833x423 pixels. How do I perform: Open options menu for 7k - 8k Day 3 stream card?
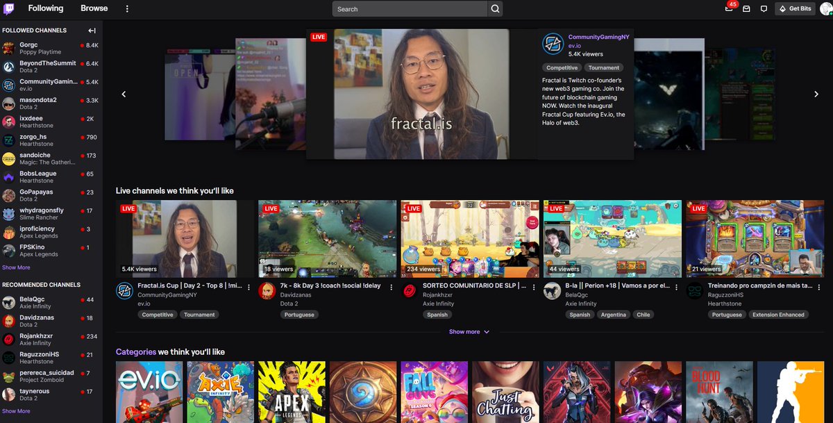(x=392, y=287)
